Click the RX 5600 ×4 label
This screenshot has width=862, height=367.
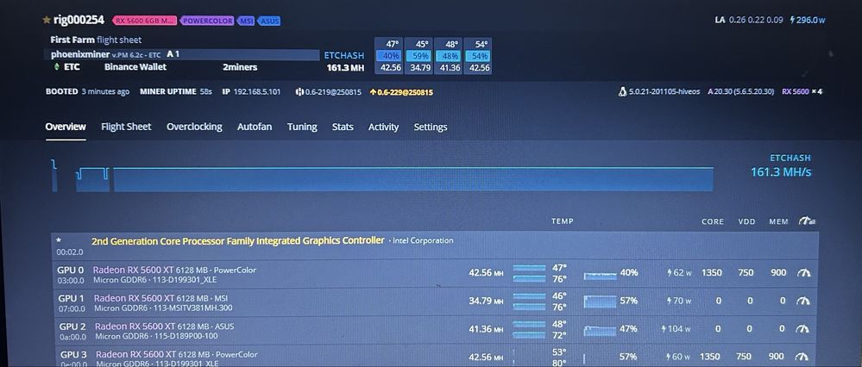(802, 91)
